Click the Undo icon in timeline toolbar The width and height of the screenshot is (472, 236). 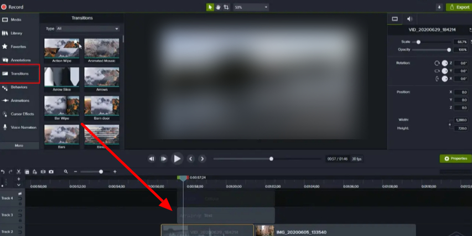coord(3,172)
